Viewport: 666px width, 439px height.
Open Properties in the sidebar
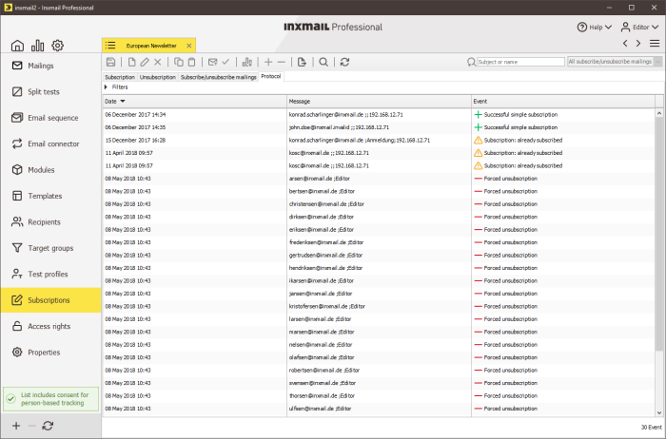pos(50,353)
